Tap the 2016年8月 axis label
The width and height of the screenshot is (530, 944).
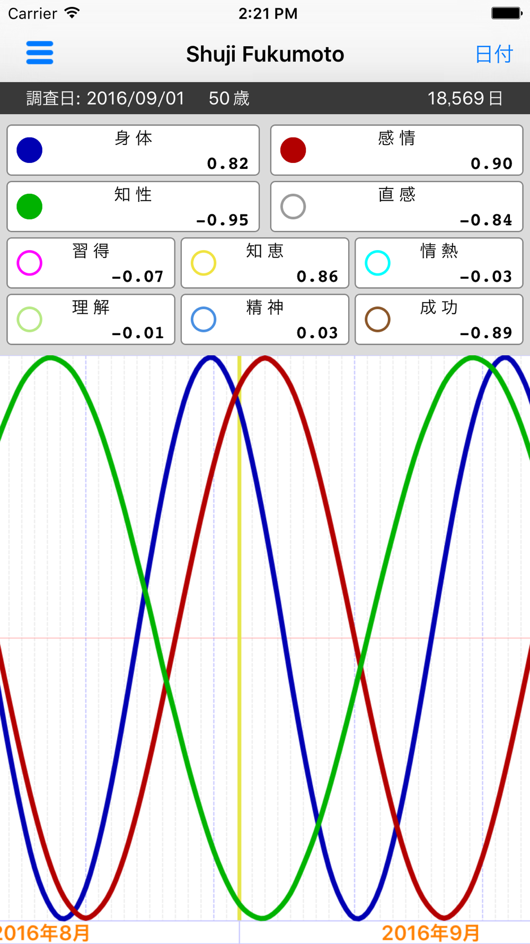(45, 933)
